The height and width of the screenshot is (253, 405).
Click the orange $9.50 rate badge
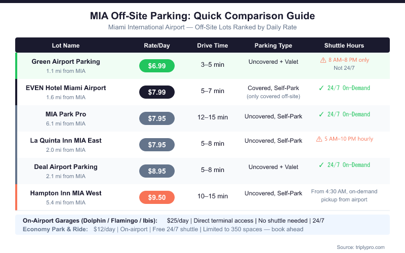157,197
